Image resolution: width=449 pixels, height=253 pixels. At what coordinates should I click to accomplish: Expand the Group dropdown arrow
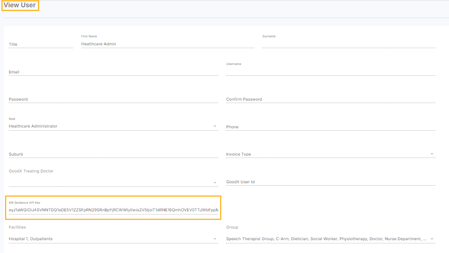(432, 239)
